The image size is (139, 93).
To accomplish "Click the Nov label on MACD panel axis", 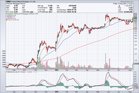I will coord(36,92).
